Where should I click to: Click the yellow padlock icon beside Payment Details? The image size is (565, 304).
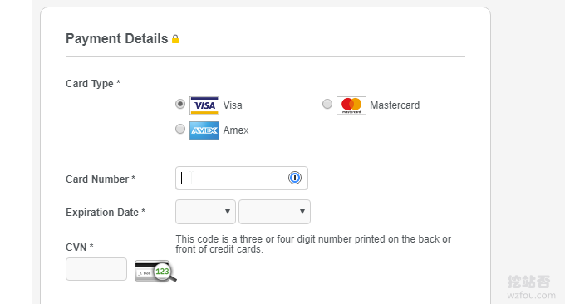pos(175,39)
